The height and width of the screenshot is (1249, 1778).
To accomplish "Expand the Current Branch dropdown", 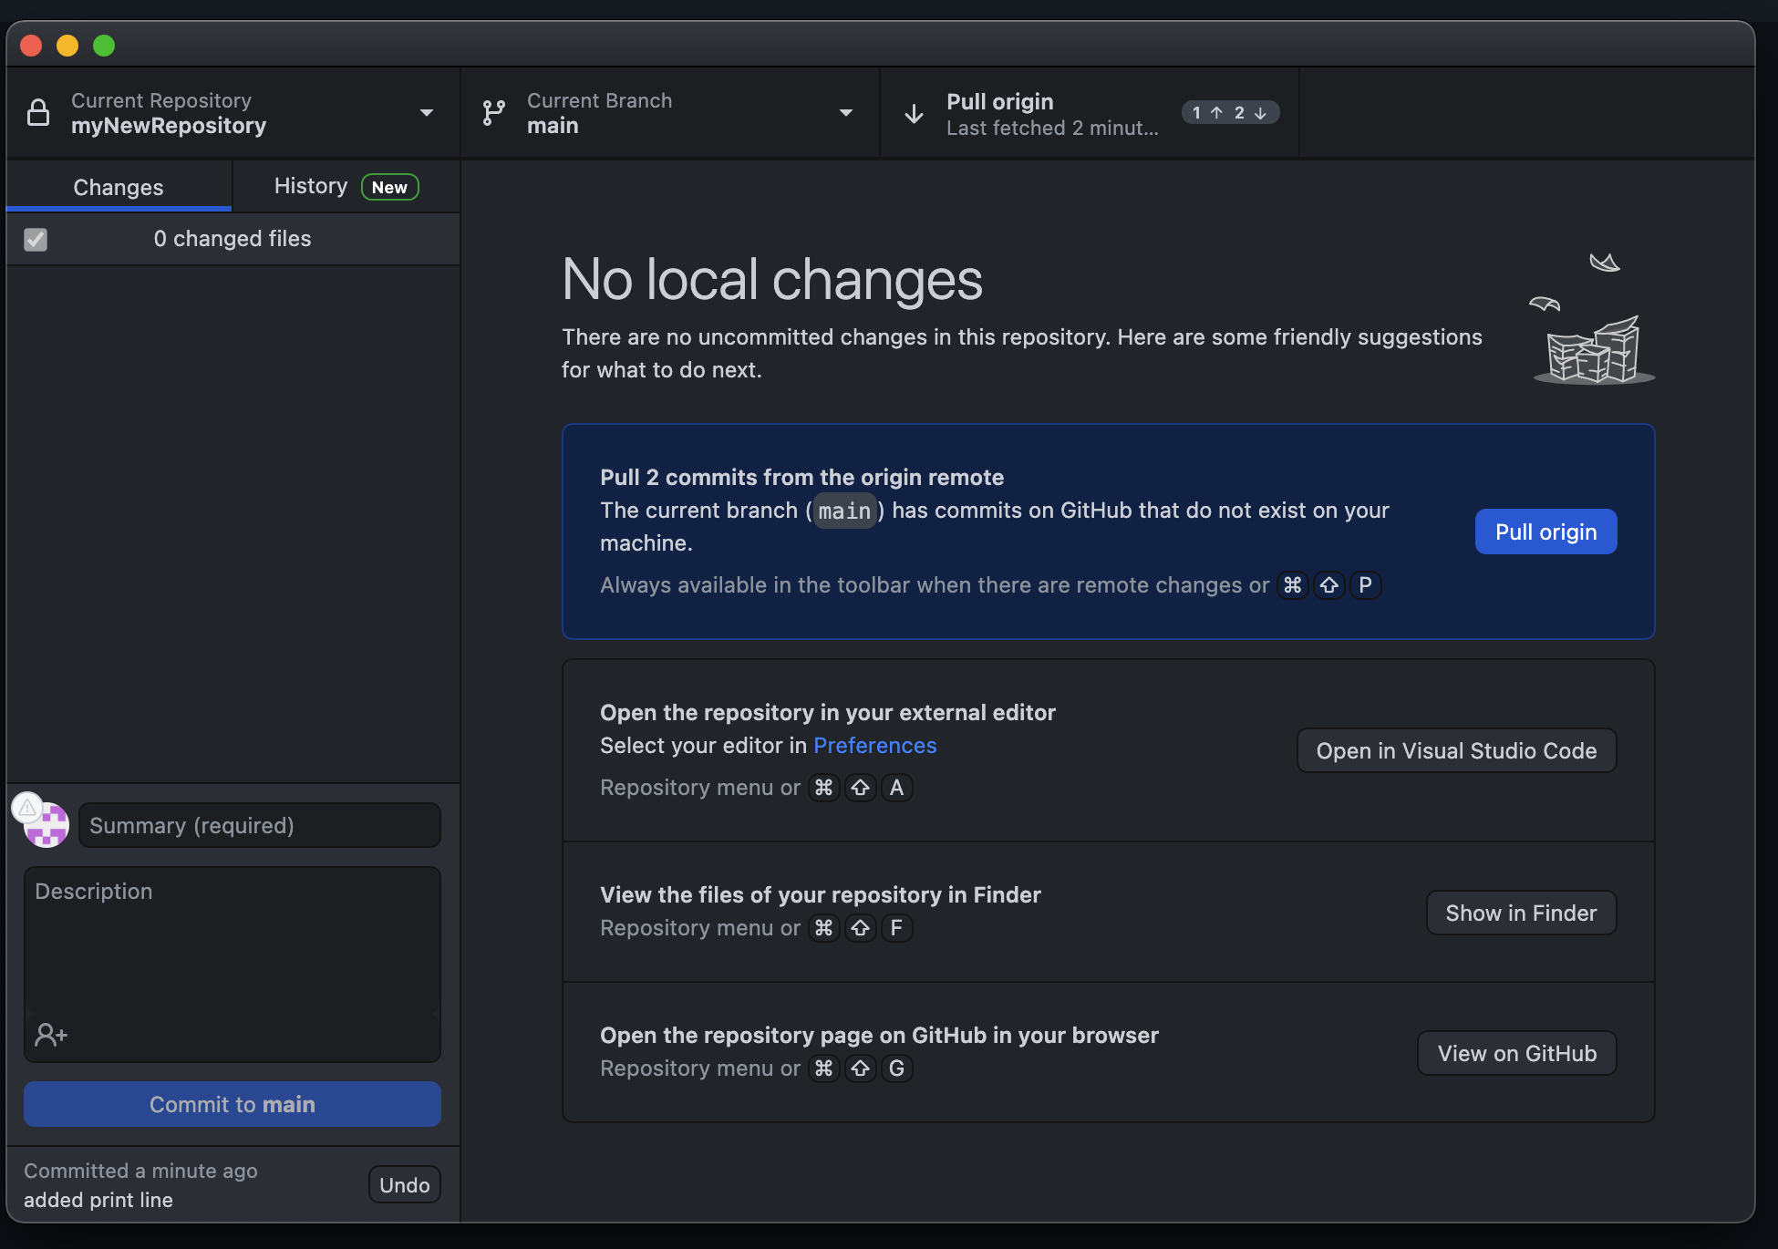I will coord(670,113).
